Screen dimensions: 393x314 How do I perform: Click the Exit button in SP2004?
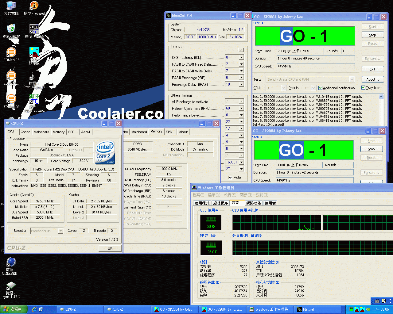tap(372, 69)
